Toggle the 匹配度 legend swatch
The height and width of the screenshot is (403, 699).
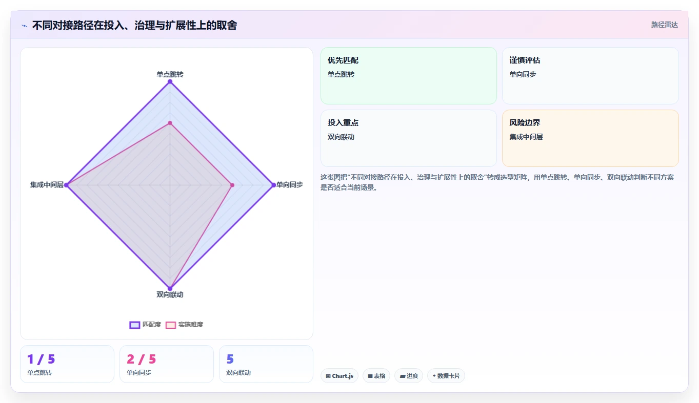click(135, 325)
